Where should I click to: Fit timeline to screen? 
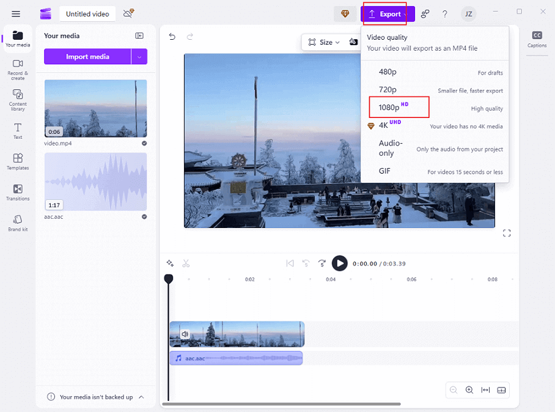click(485, 390)
